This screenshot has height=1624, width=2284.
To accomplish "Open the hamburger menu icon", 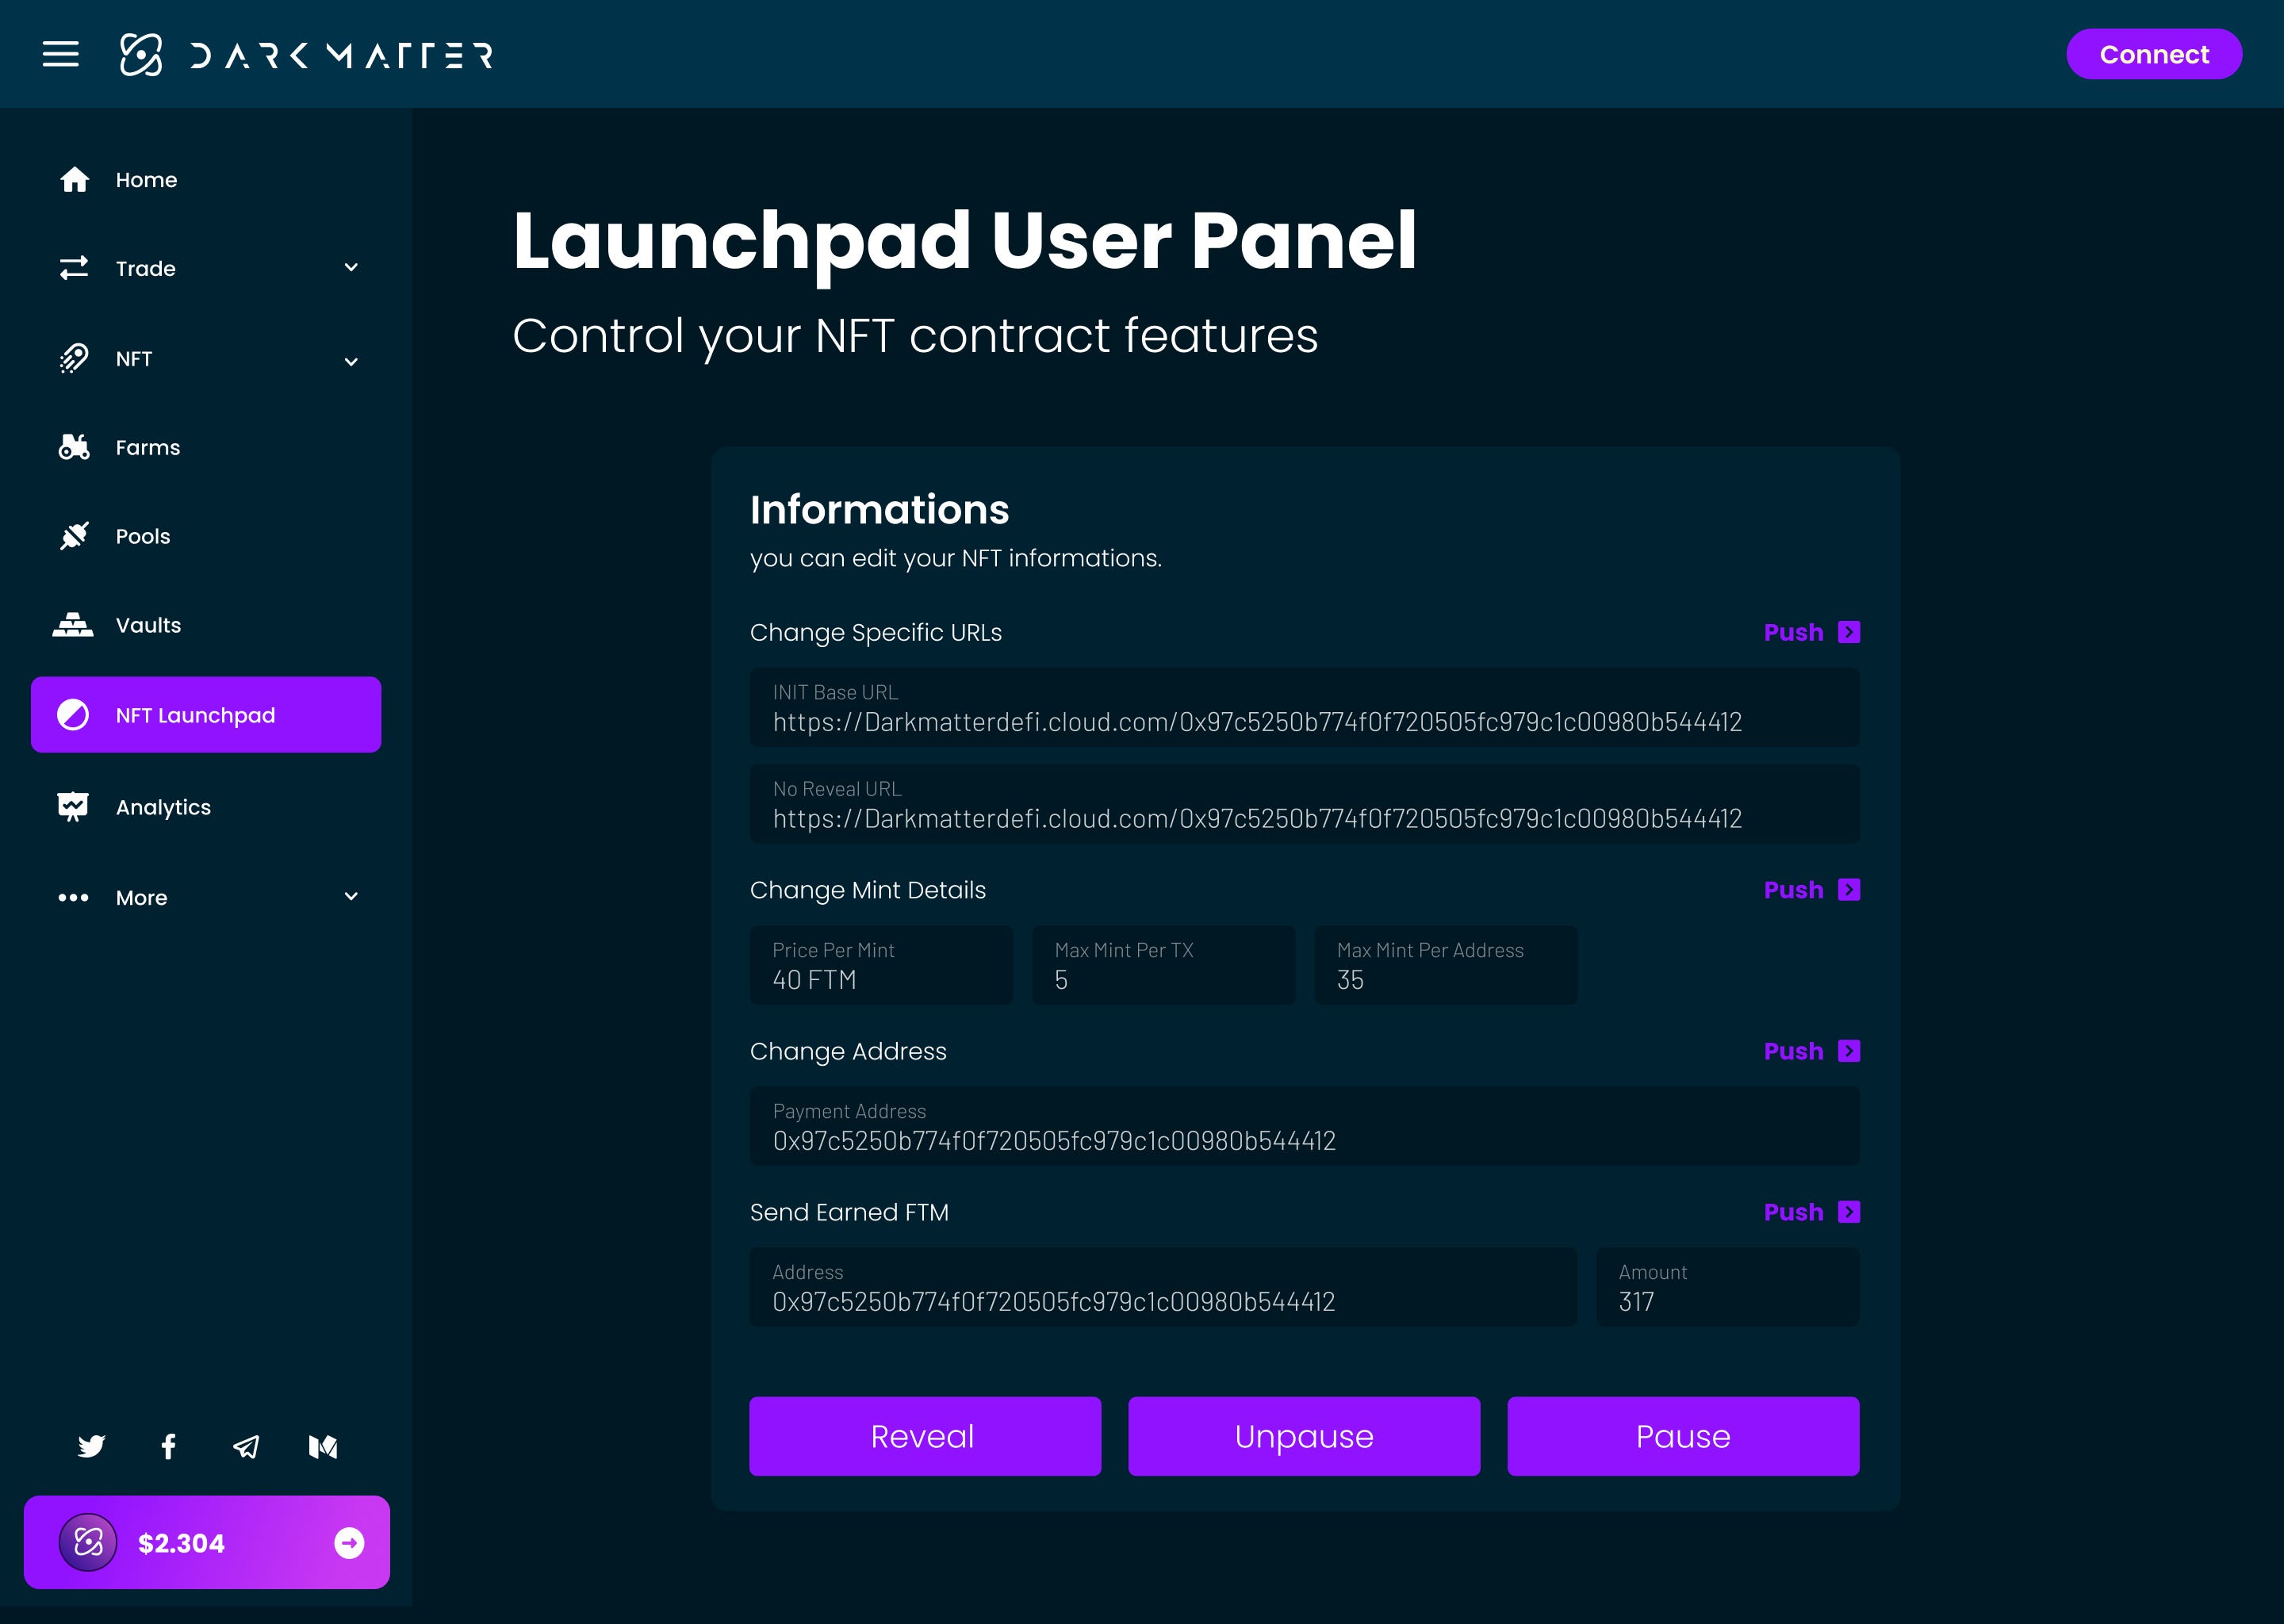I will (60, 54).
